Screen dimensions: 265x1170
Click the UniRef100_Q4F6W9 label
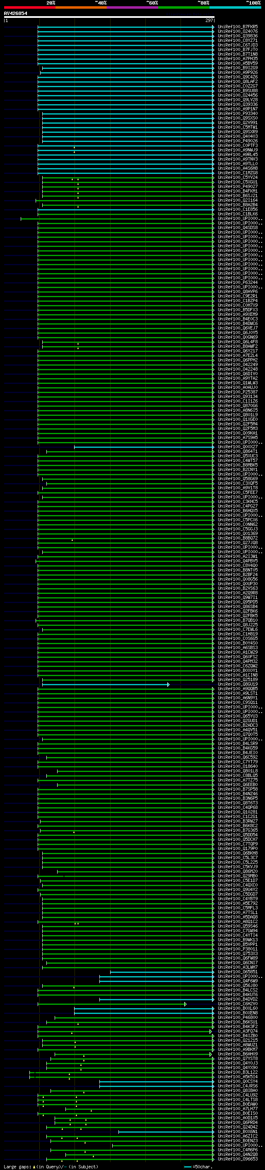(238, 981)
